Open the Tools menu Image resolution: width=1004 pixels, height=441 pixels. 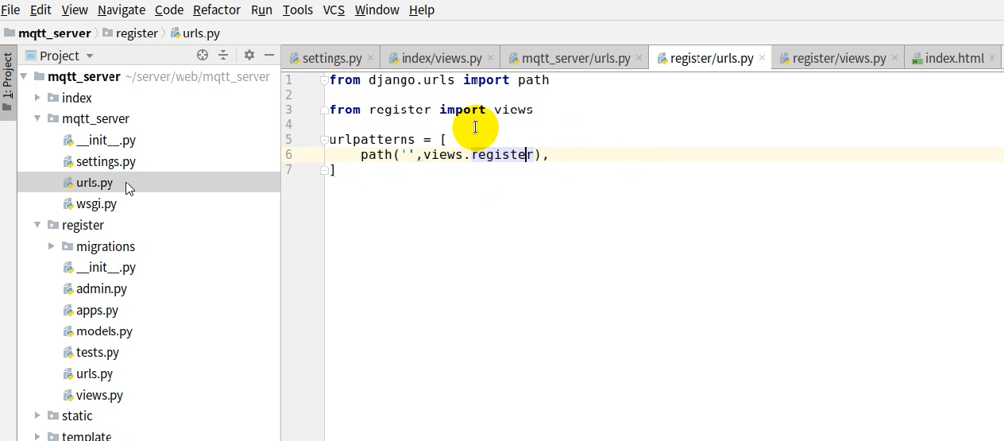298,10
